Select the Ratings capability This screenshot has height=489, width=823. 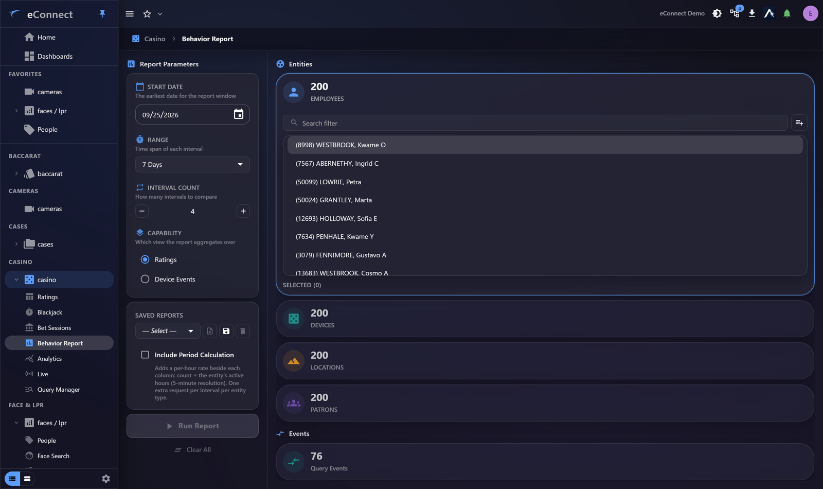click(145, 259)
